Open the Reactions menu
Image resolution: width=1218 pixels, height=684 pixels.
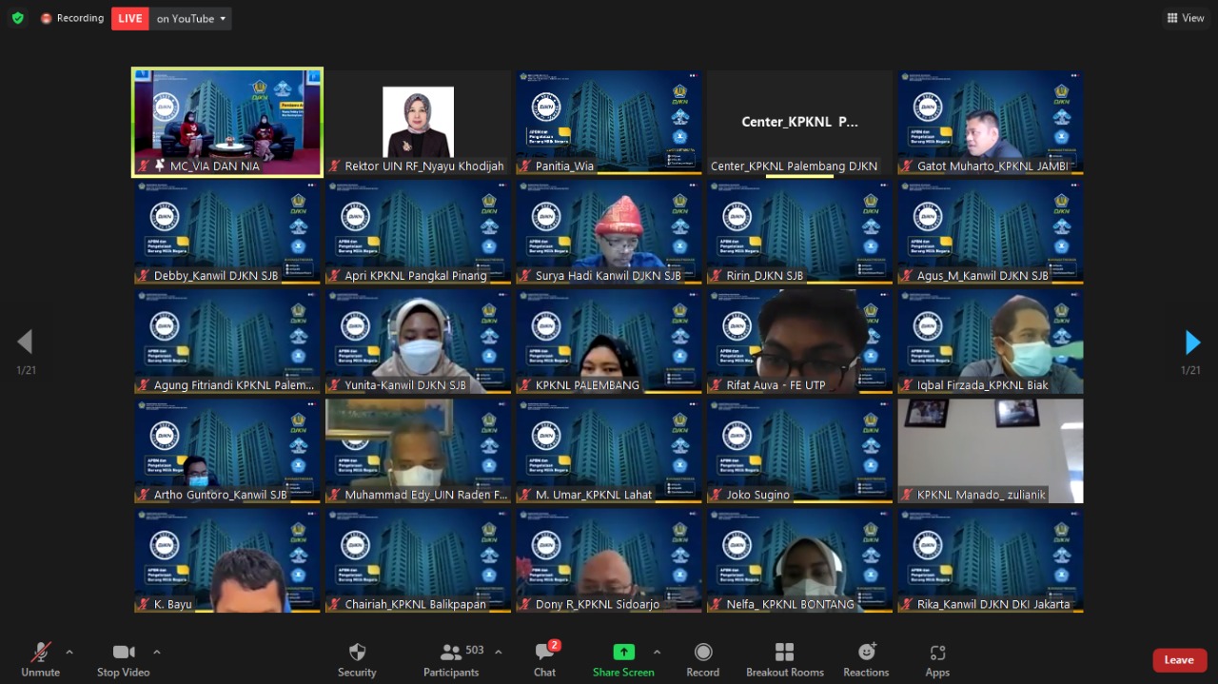[865, 658]
